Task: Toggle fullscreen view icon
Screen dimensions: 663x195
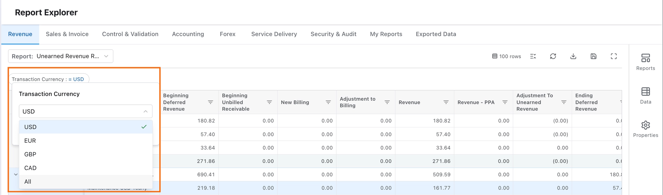Action: point(614,56)
